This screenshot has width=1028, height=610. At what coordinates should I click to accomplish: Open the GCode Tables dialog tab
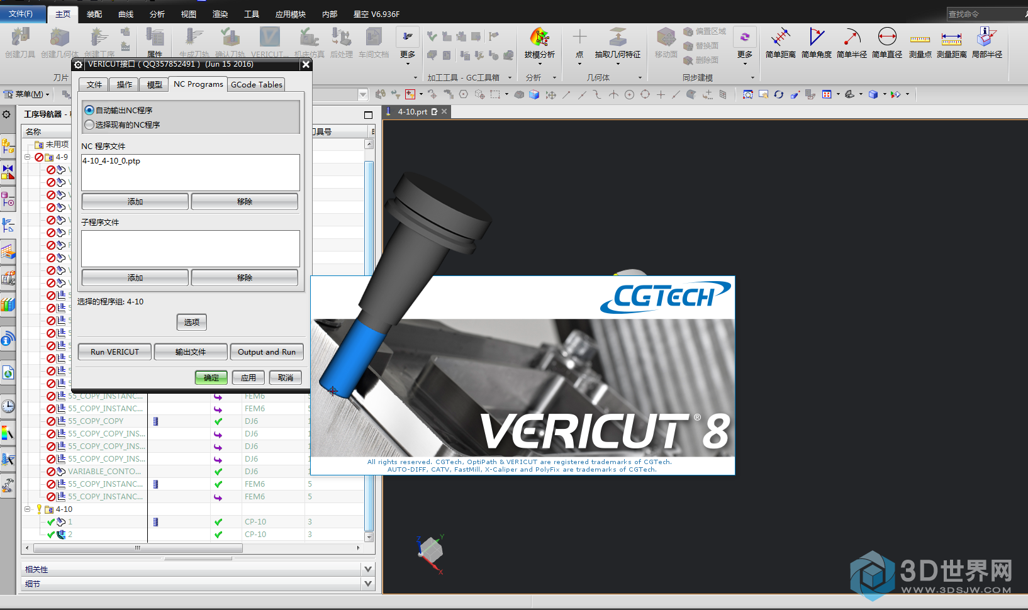tap(257, 84)
